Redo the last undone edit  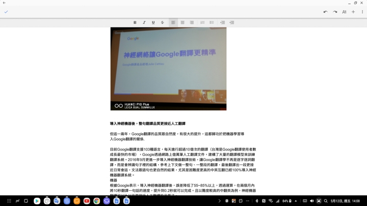click(x=335, y=12)
